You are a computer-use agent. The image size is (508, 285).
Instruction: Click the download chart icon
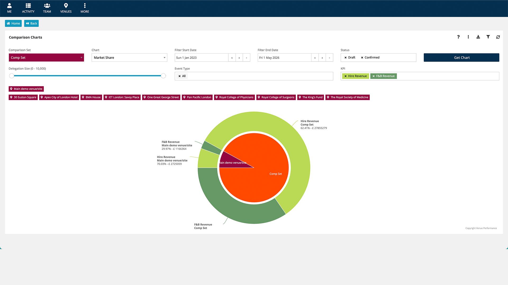tap(478, 37)
